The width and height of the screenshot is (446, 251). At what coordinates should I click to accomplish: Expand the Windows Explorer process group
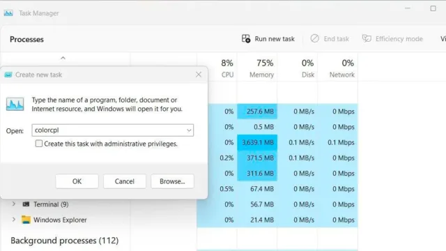14,220
